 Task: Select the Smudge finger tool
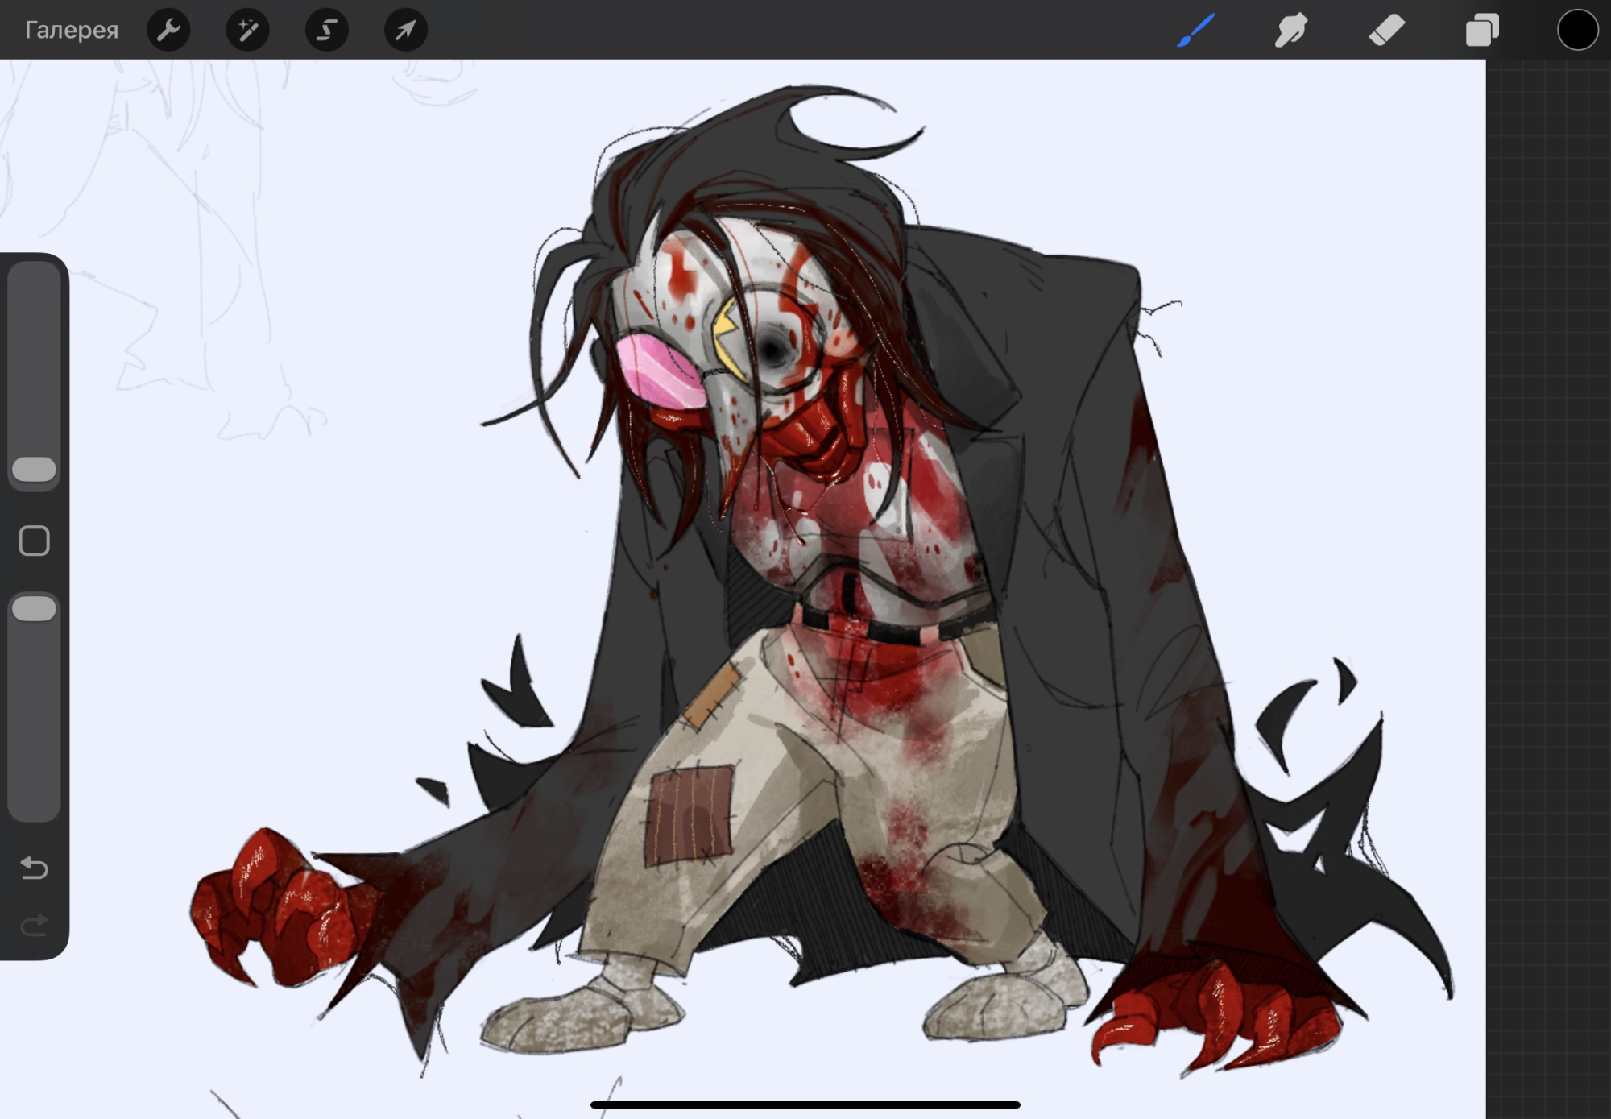coord(1290,31)
